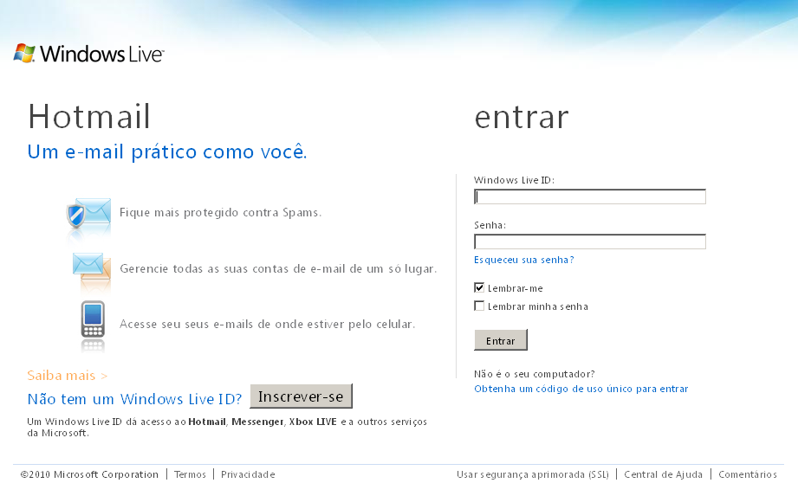The width and height of the screenshot is (798, 496).
Task: Open Esqueceu sua senha link
Action: pos(523,260)
